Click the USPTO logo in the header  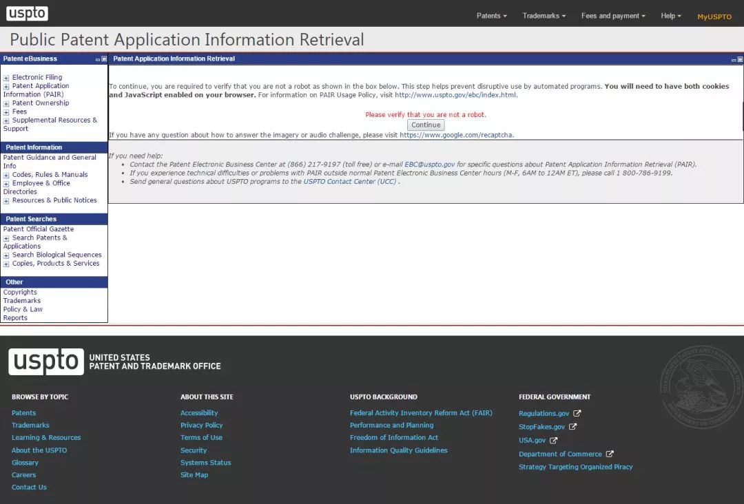[x=28, y=14]
